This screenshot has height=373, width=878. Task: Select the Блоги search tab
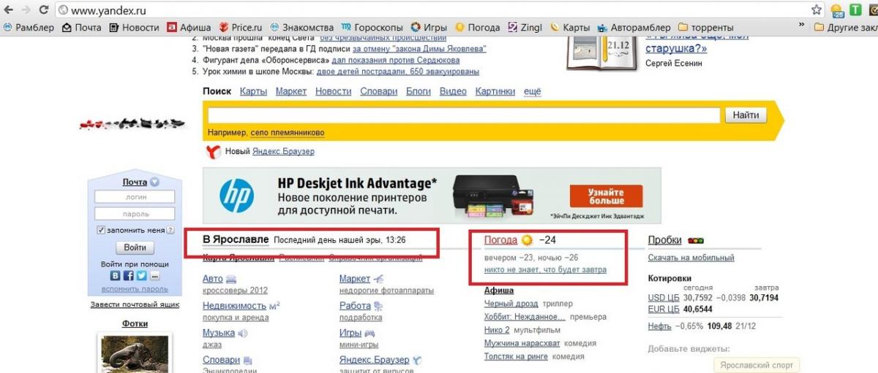[x=419, y=91]
